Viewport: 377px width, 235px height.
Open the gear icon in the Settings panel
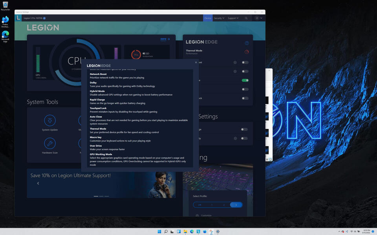pyautogui.click(x=235, y=138)
